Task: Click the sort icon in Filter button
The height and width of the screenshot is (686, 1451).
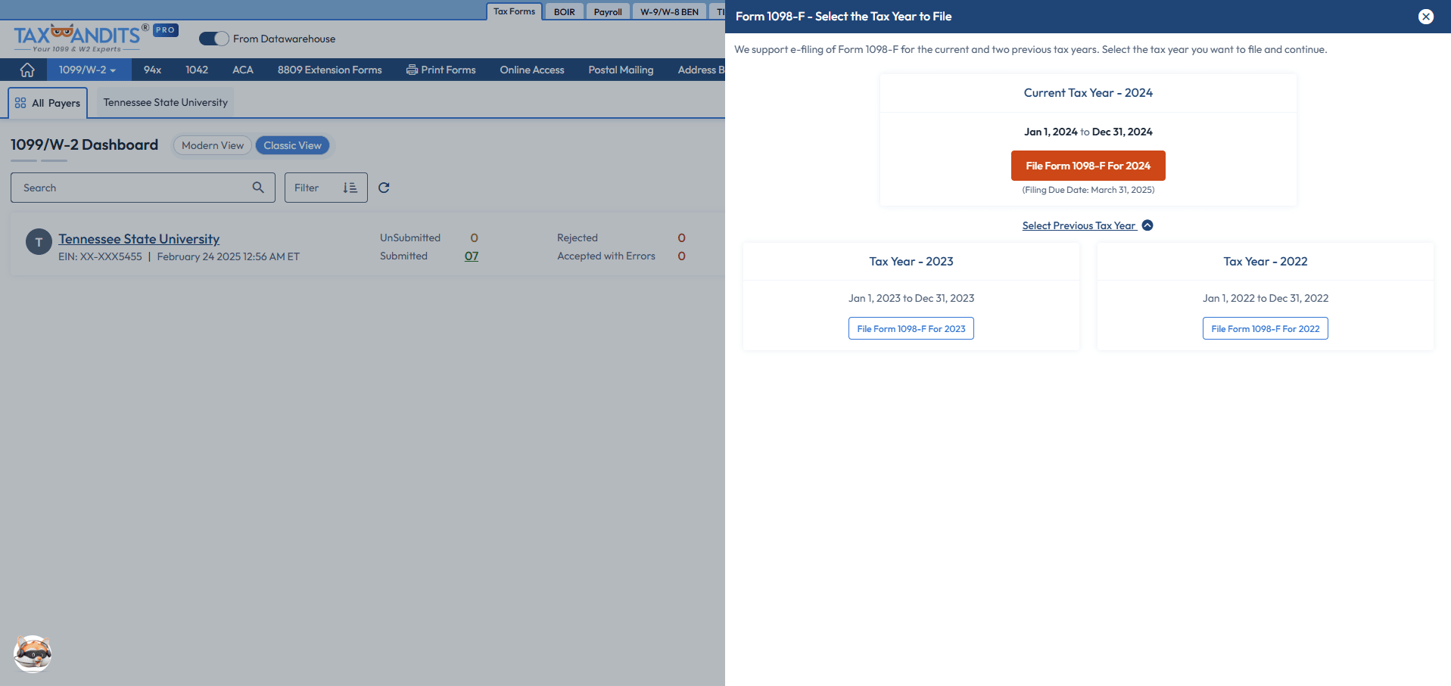Action: click(x=350, y=188)
